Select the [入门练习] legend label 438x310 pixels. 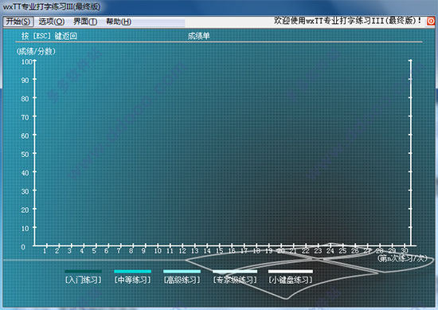[84, 280]
